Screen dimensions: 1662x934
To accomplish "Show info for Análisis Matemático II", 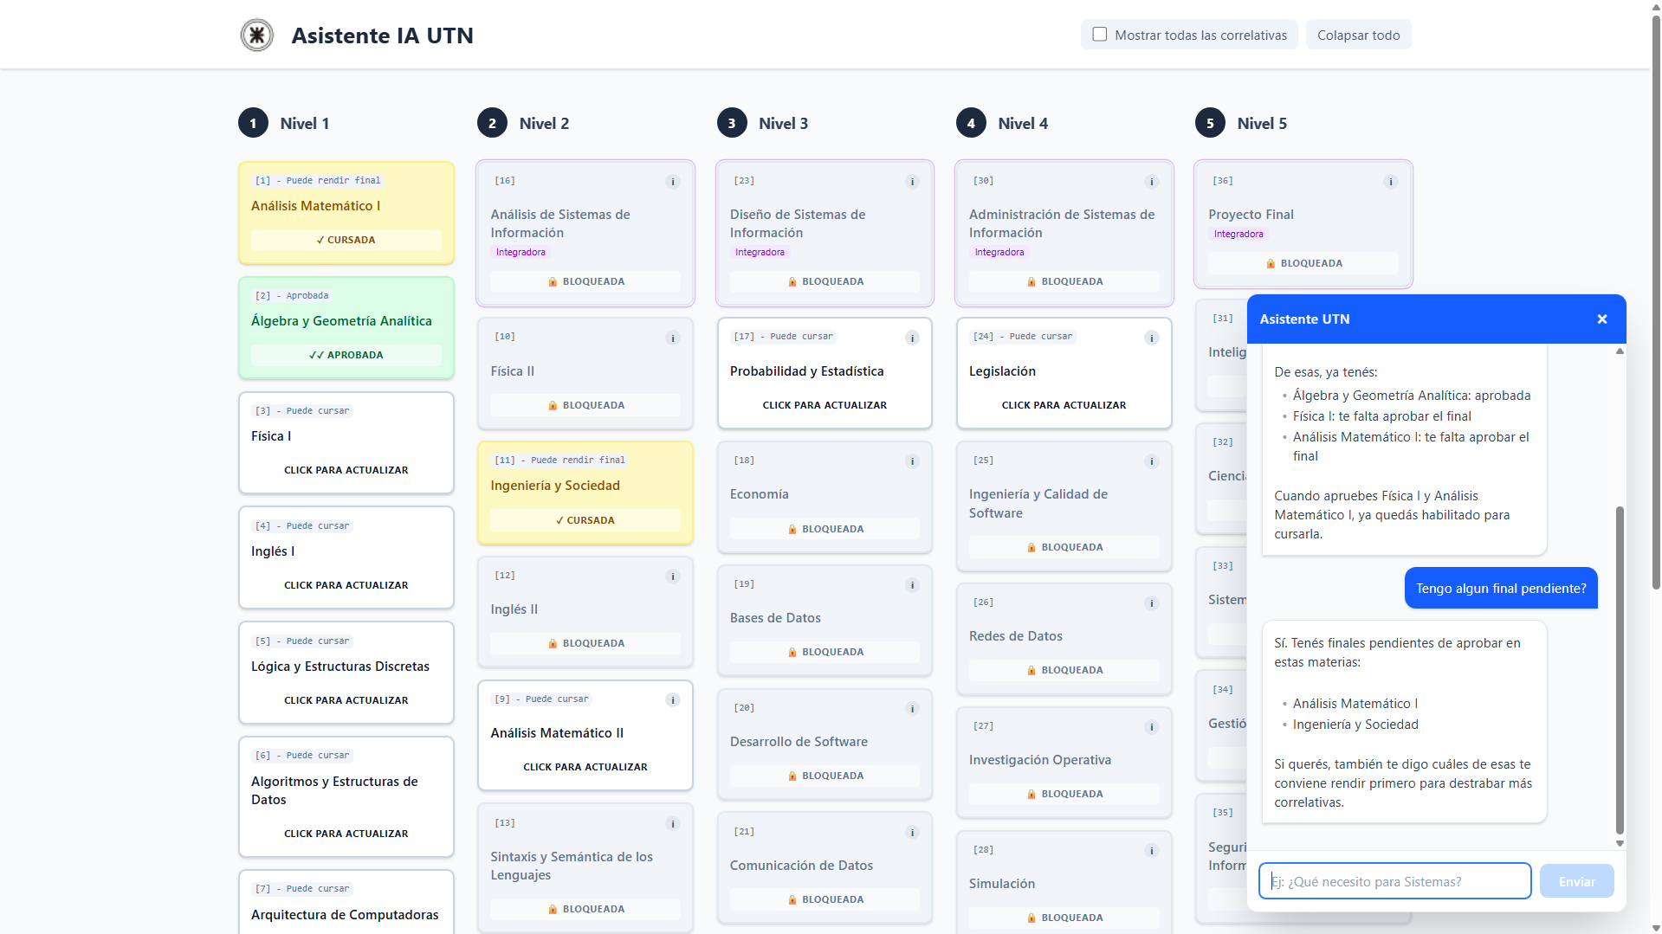I will pos(673,700).
